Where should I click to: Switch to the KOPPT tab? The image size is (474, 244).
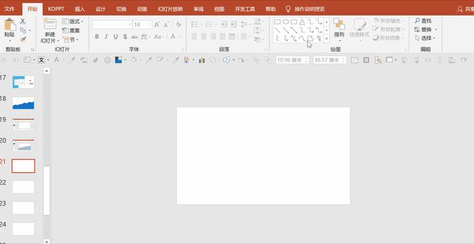tap(56, 9)
